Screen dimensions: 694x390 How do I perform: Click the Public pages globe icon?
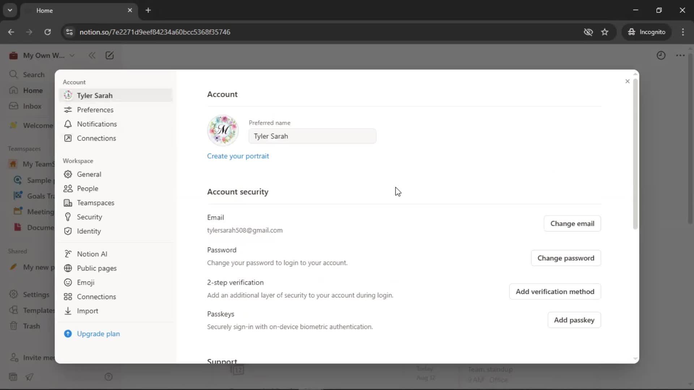pyautogui.click(x=68, y=268)
